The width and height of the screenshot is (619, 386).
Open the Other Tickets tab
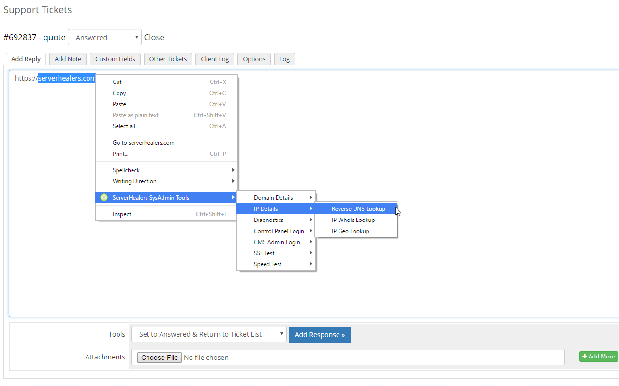(168, 59)
